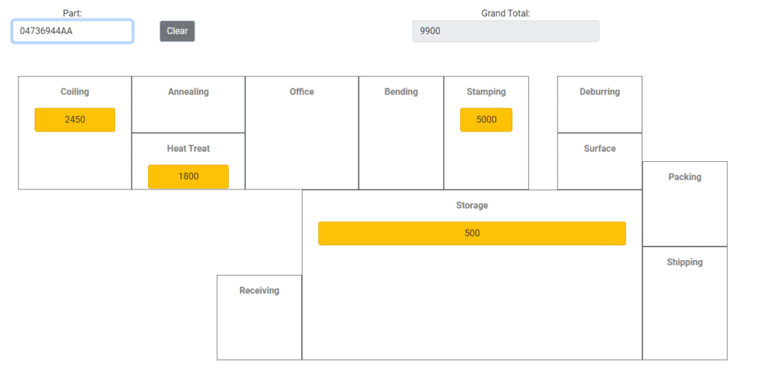Click the Stamping area label
The width and height of the screenshot is (761, 376).
point(486,91)
